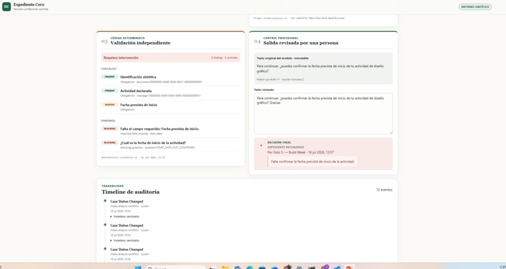Grab the Texto revisado resize handle
Viewport: 506px width, 269px height.
coord(390,132)
